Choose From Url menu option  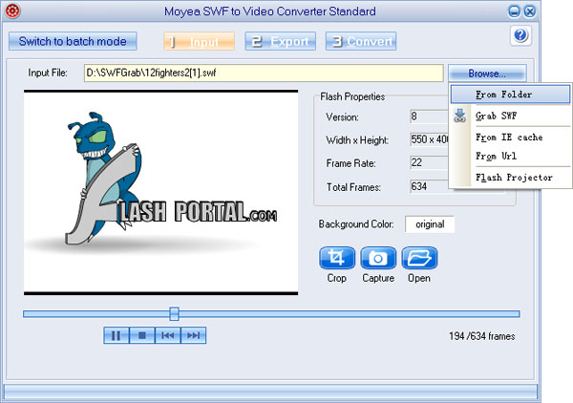[x=510, y=156]
